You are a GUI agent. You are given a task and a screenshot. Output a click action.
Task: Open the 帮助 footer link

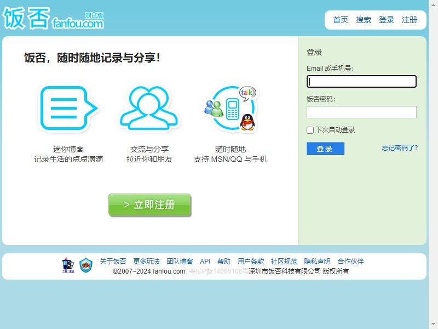[x=224, y=262]
